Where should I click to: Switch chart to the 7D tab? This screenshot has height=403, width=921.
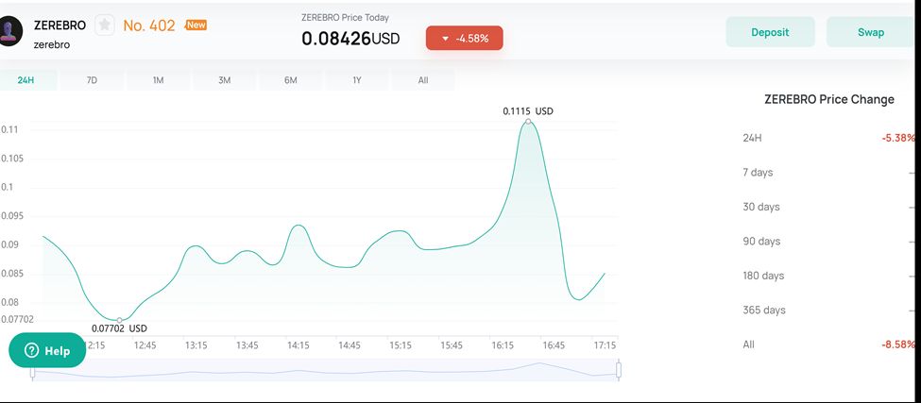[x=92, y=80]
